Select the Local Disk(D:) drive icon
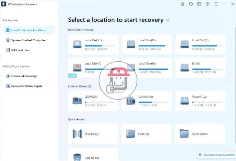236x161 pixels. click(x=131, y=44)
